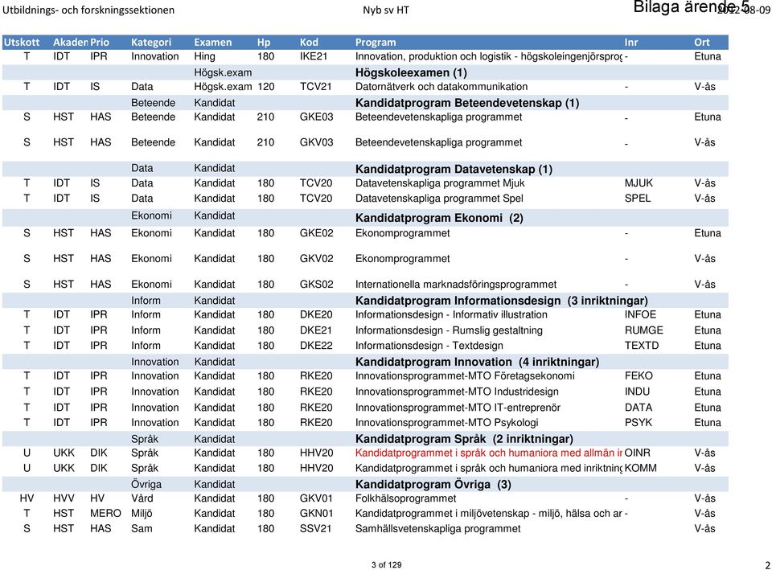Click Informationsdesign - Textdesign
Screen dimensions: 772x570
click(429, 346)
